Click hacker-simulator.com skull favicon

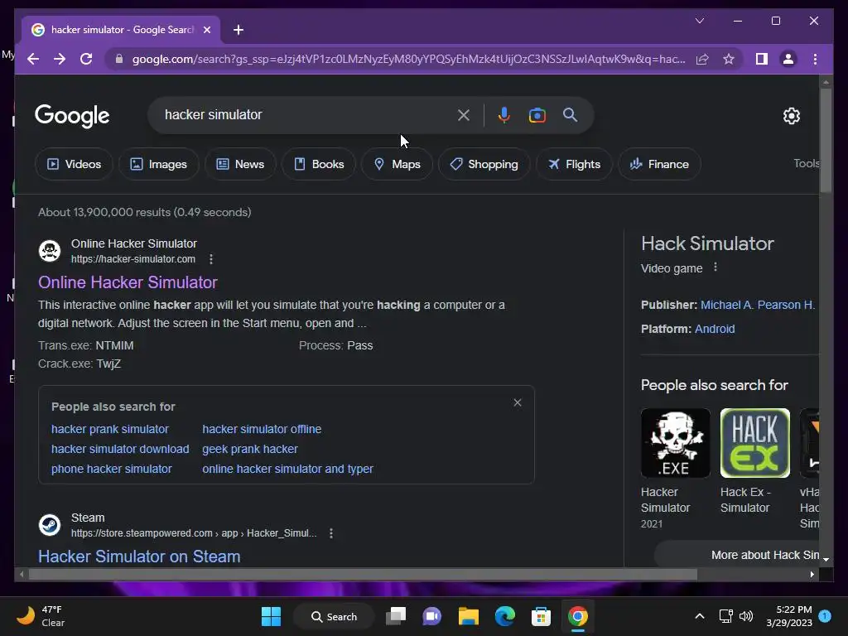[x=50, y=251]
